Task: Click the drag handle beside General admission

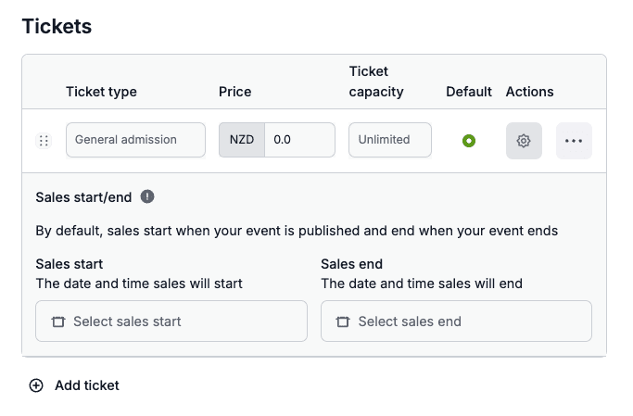Action: pyautogui.click(x=44, y=141)
